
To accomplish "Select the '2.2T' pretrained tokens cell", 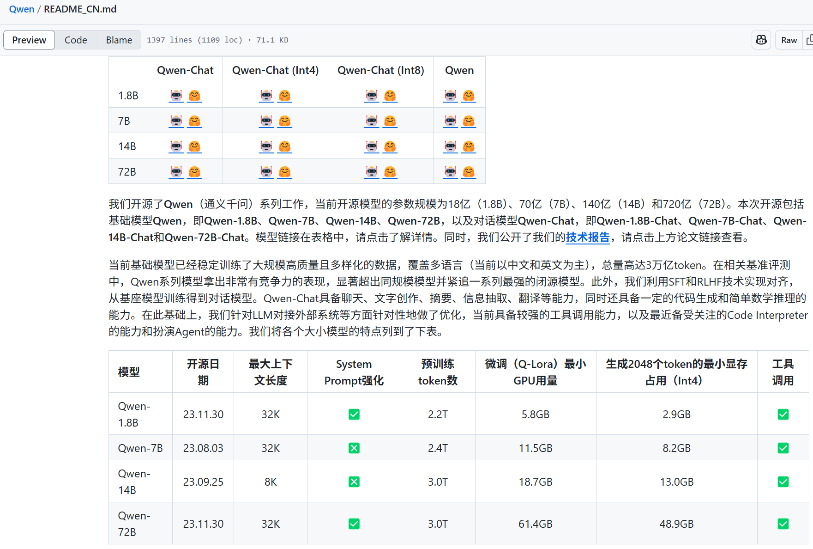I will [438, 415].
